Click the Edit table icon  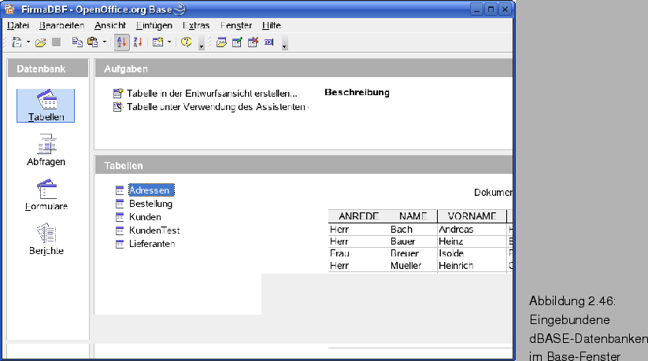[237, 42]
